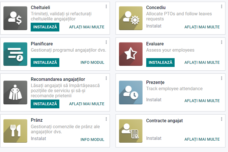Click the Contracte angajat contract icon
Screen dimensions: 228x152
tap(131, 131)
